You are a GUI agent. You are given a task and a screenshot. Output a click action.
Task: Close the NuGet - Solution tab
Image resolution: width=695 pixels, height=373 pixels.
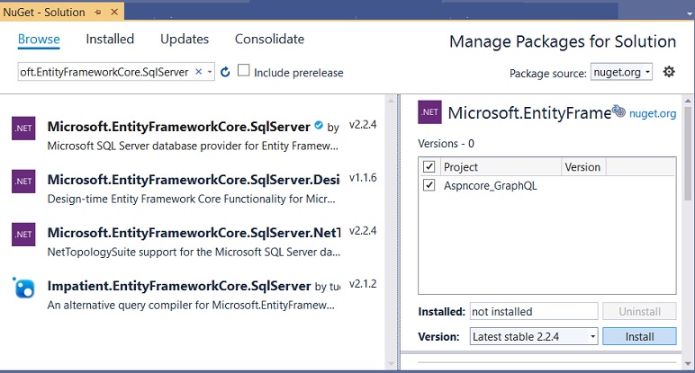click(x=113, y=13)
